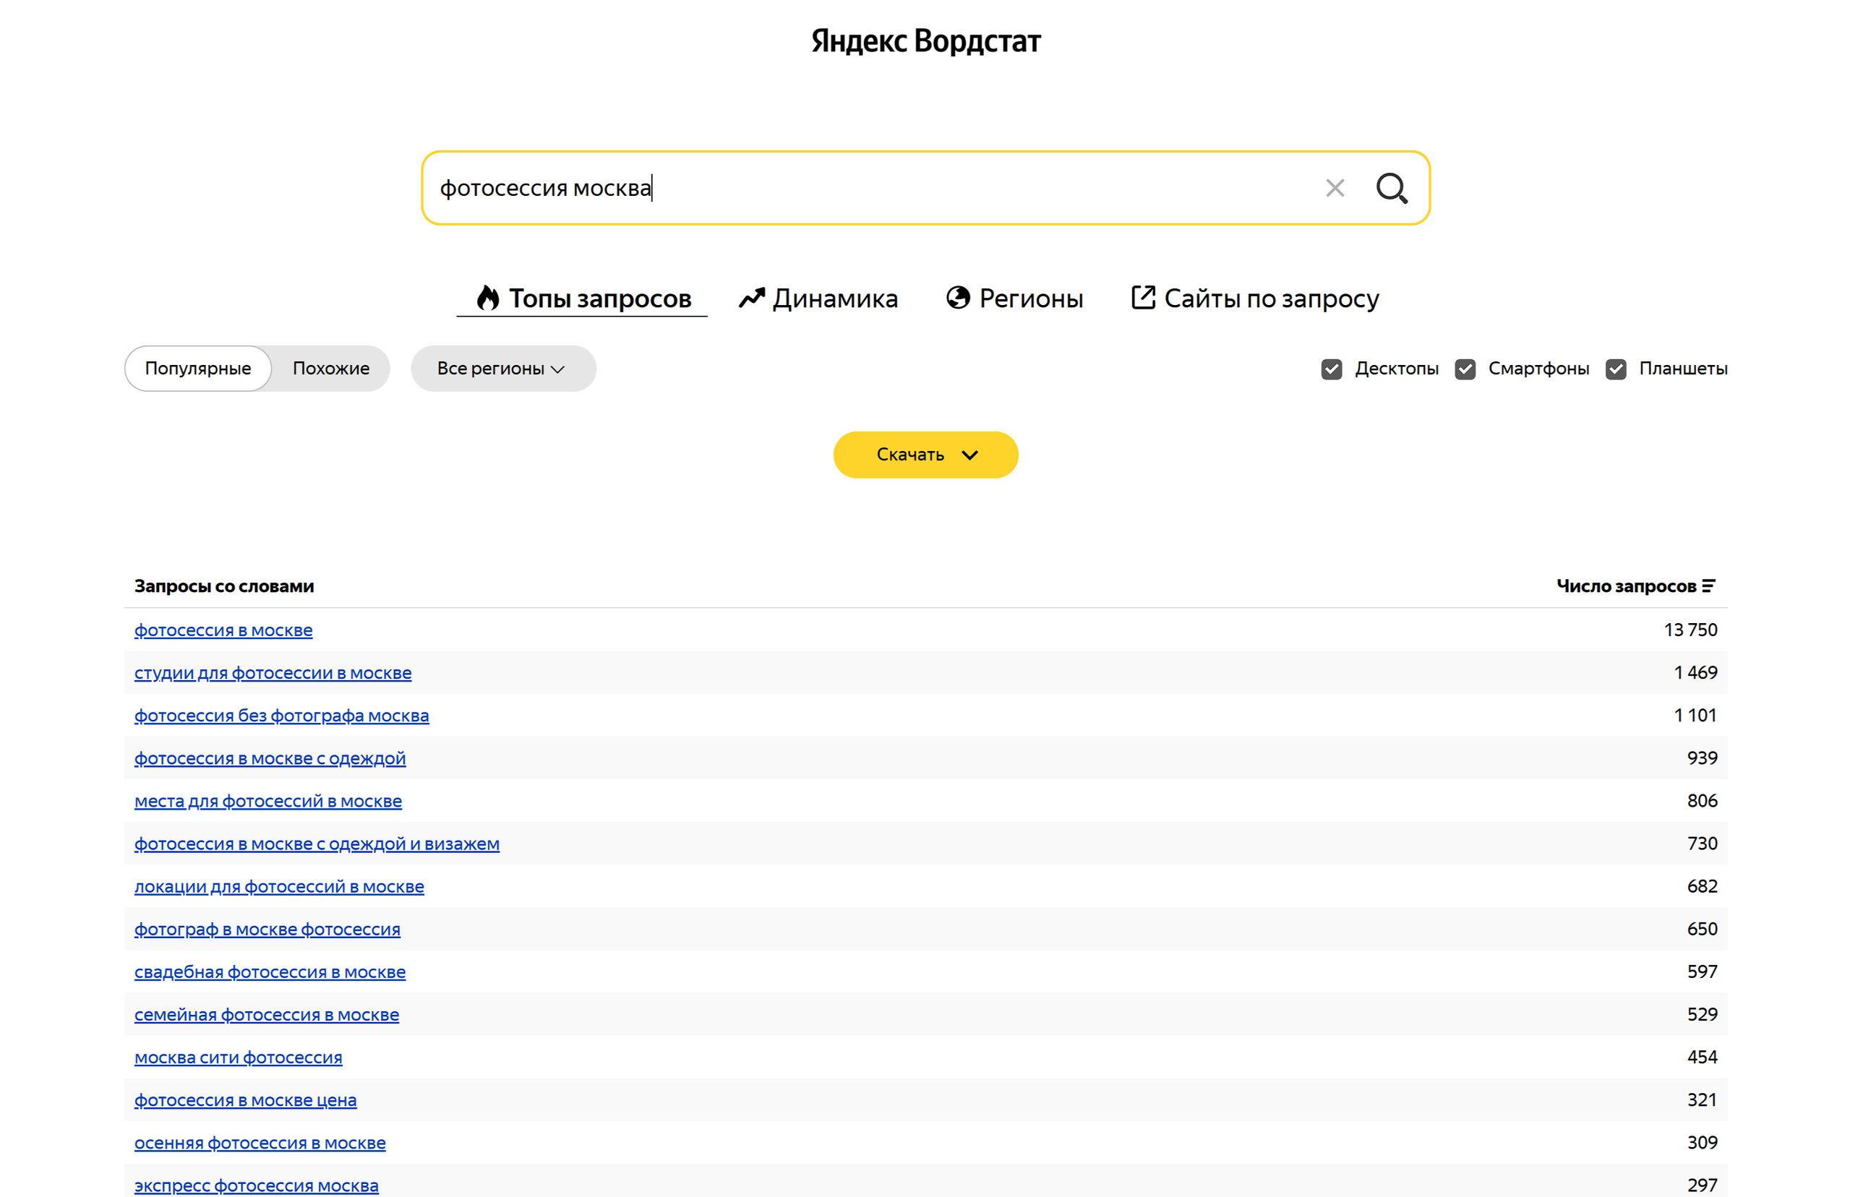Click the Яндекс Вордстат logo title
Screen dimensions: 1850x1197
click(926, 40)
